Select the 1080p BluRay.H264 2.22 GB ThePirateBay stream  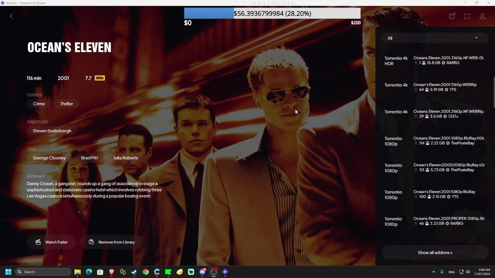(x=435, y=141)
